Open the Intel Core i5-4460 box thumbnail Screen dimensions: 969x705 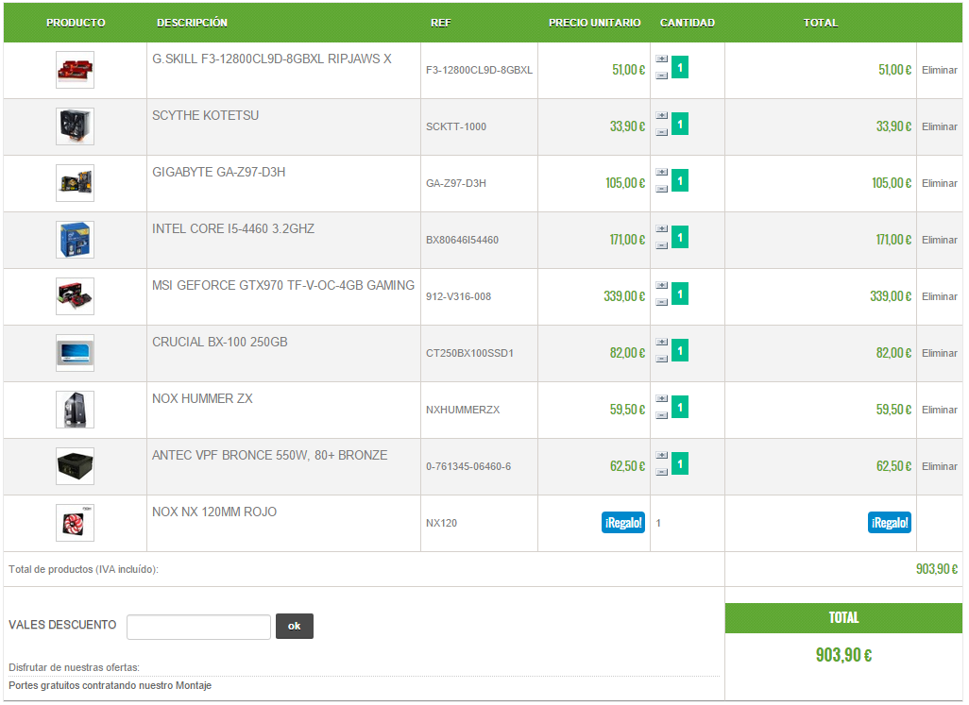[x=75, y=240]
